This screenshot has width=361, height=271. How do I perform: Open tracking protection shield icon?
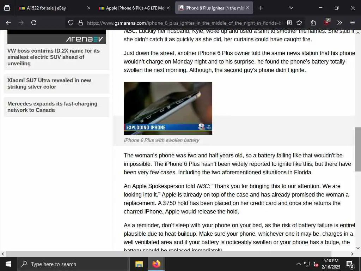[71, 23]
